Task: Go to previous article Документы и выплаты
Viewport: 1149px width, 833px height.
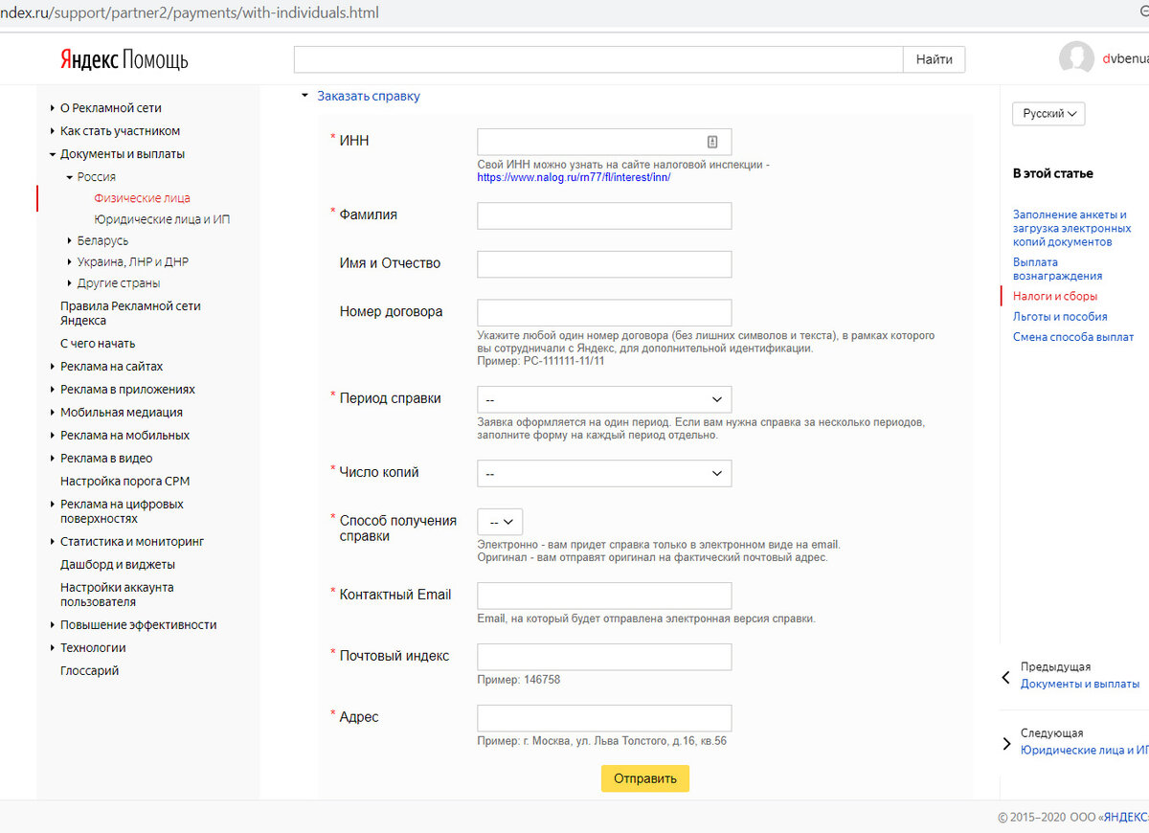Action: point(1080,685)
